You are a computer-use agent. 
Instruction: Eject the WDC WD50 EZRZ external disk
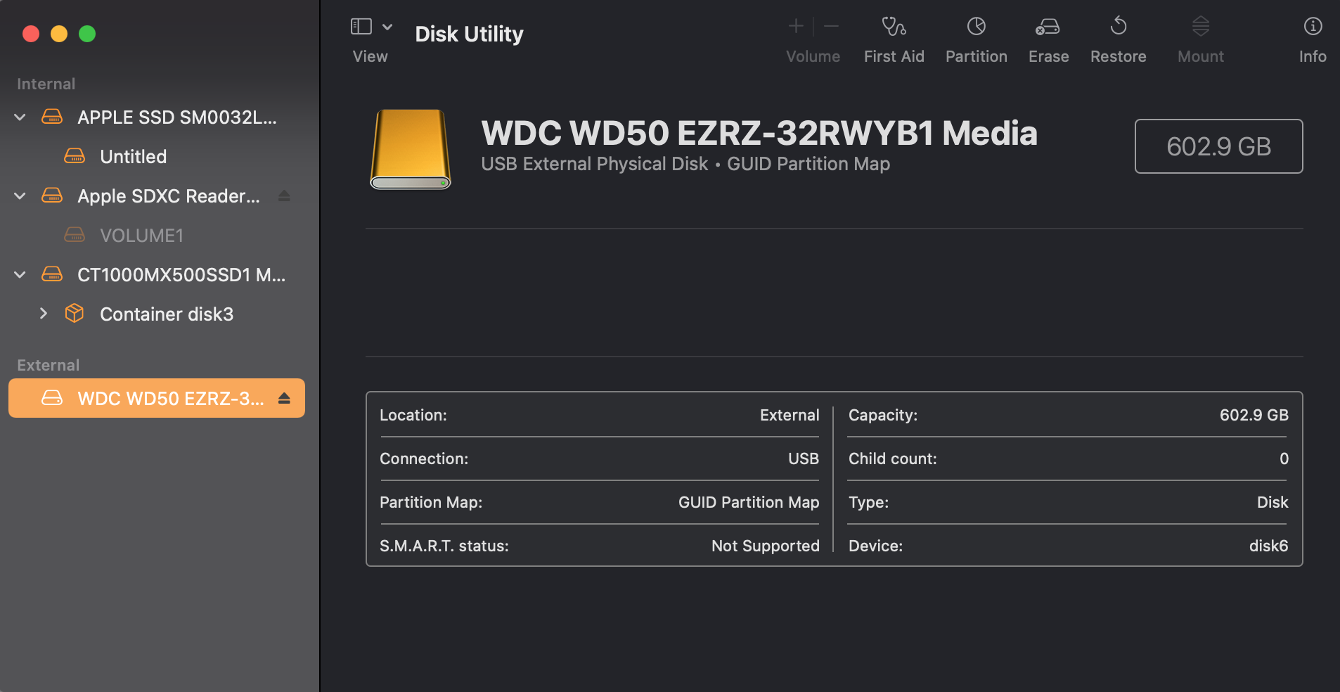click(284, 399)
